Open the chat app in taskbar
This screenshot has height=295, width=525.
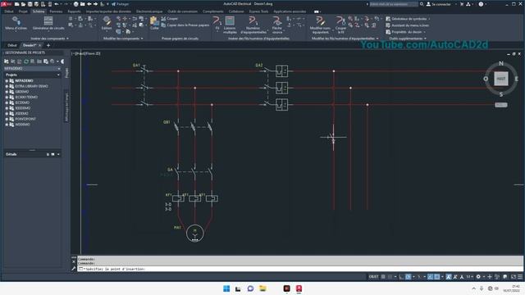[250, 288]
